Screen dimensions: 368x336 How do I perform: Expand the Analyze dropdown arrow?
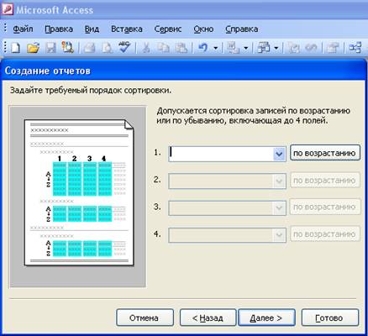276,48
